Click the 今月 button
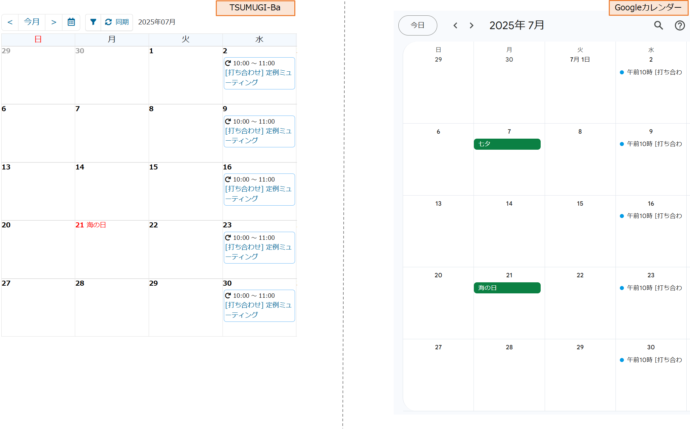Viewport: 690px width, 429px height. (x=32, y=22)
